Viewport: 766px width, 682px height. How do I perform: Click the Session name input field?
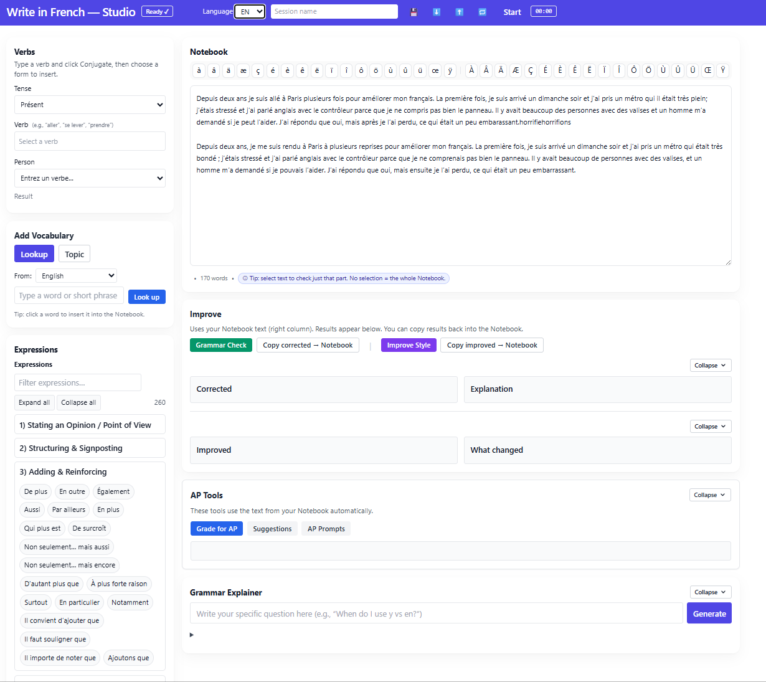coord(334,11)
